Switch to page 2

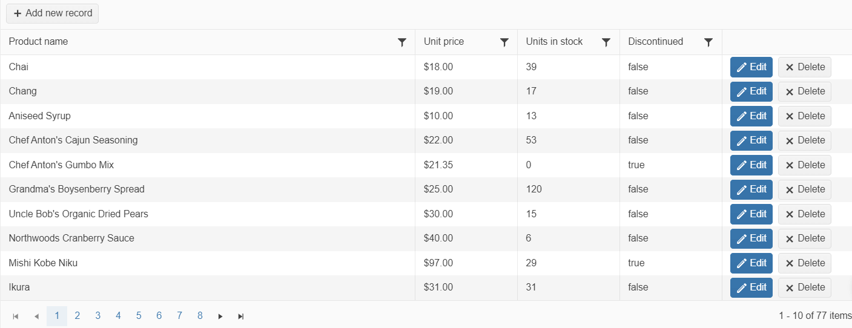tap(78, 316)
